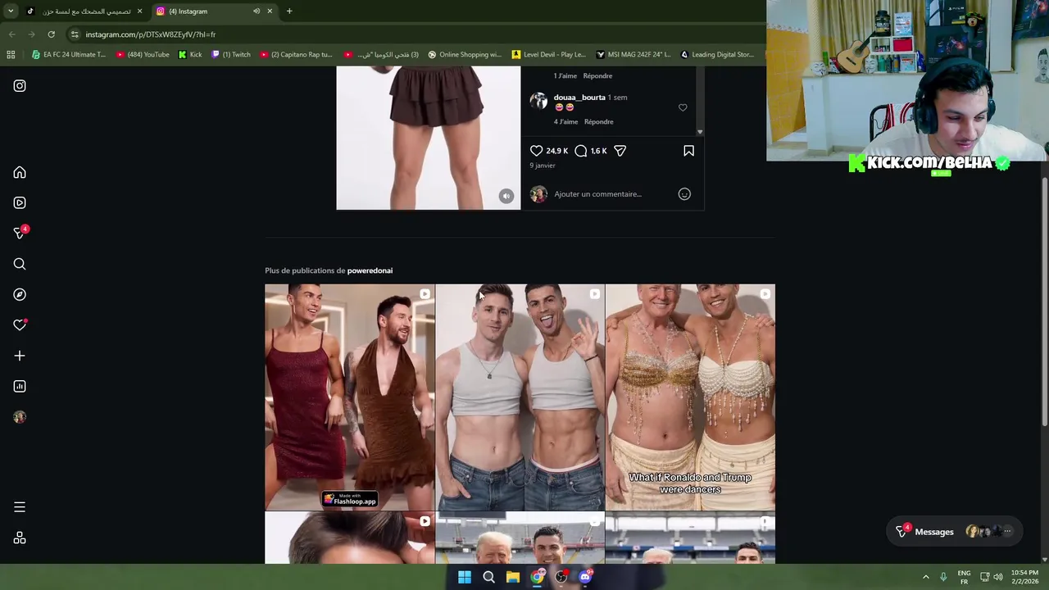The height and width of the screenshot is (590, 1049).
Task: Click 4 J'aime under douaa__bourta comment
Action: pos(565,121)
